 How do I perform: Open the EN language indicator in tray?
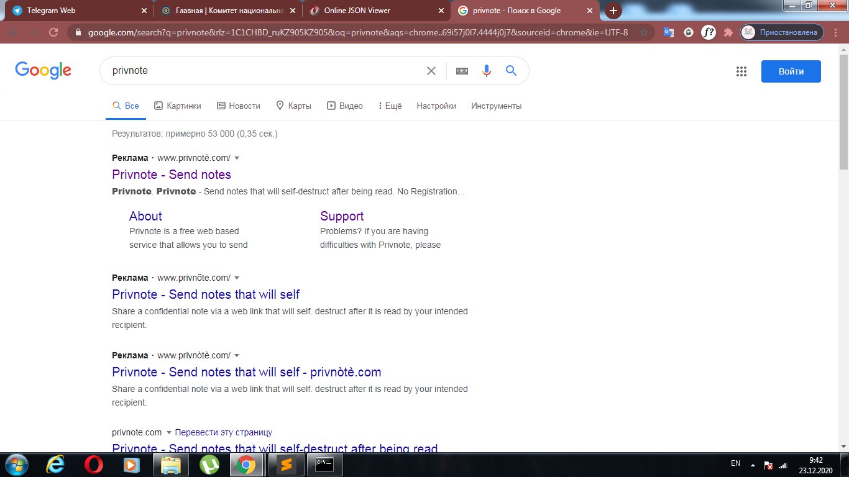coord(735,464)
